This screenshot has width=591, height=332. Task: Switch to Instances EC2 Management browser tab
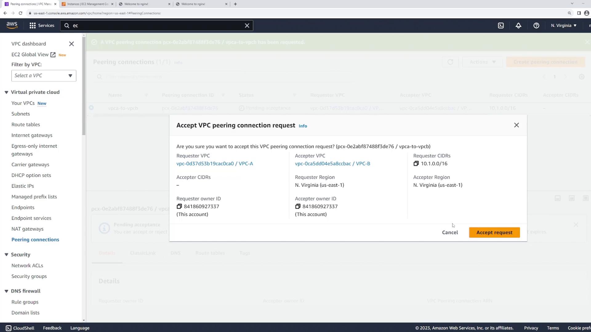[88, 4]
